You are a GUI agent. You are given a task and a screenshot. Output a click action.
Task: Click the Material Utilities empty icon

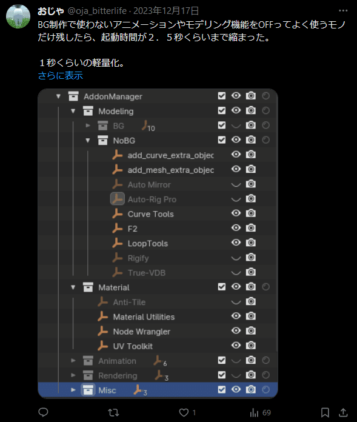click(x=102, y=316)
